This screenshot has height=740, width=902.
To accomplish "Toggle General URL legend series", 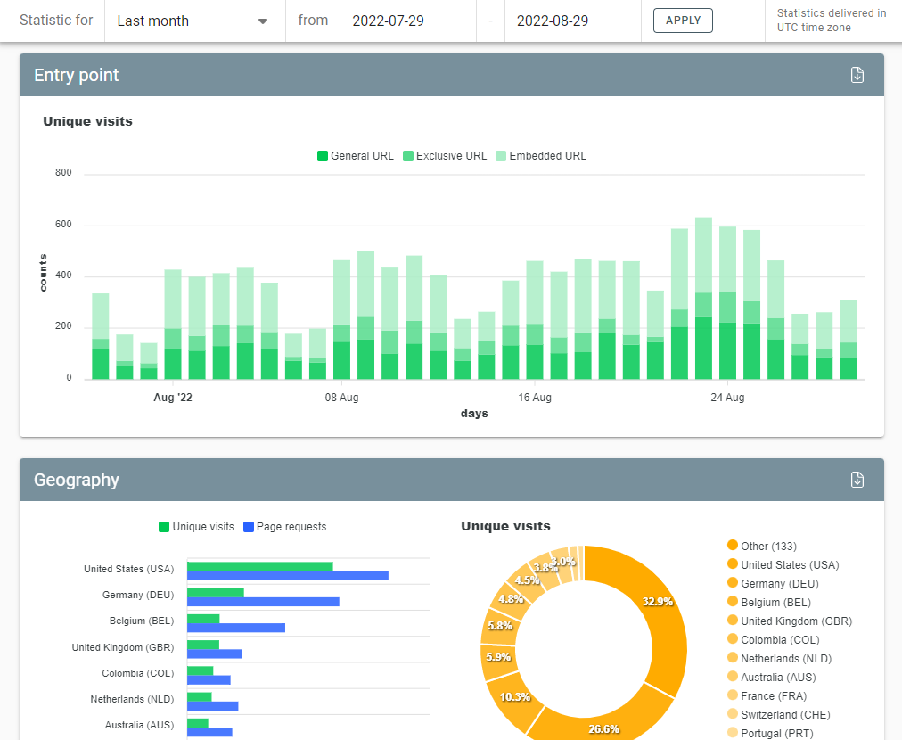I will point(356,156).
